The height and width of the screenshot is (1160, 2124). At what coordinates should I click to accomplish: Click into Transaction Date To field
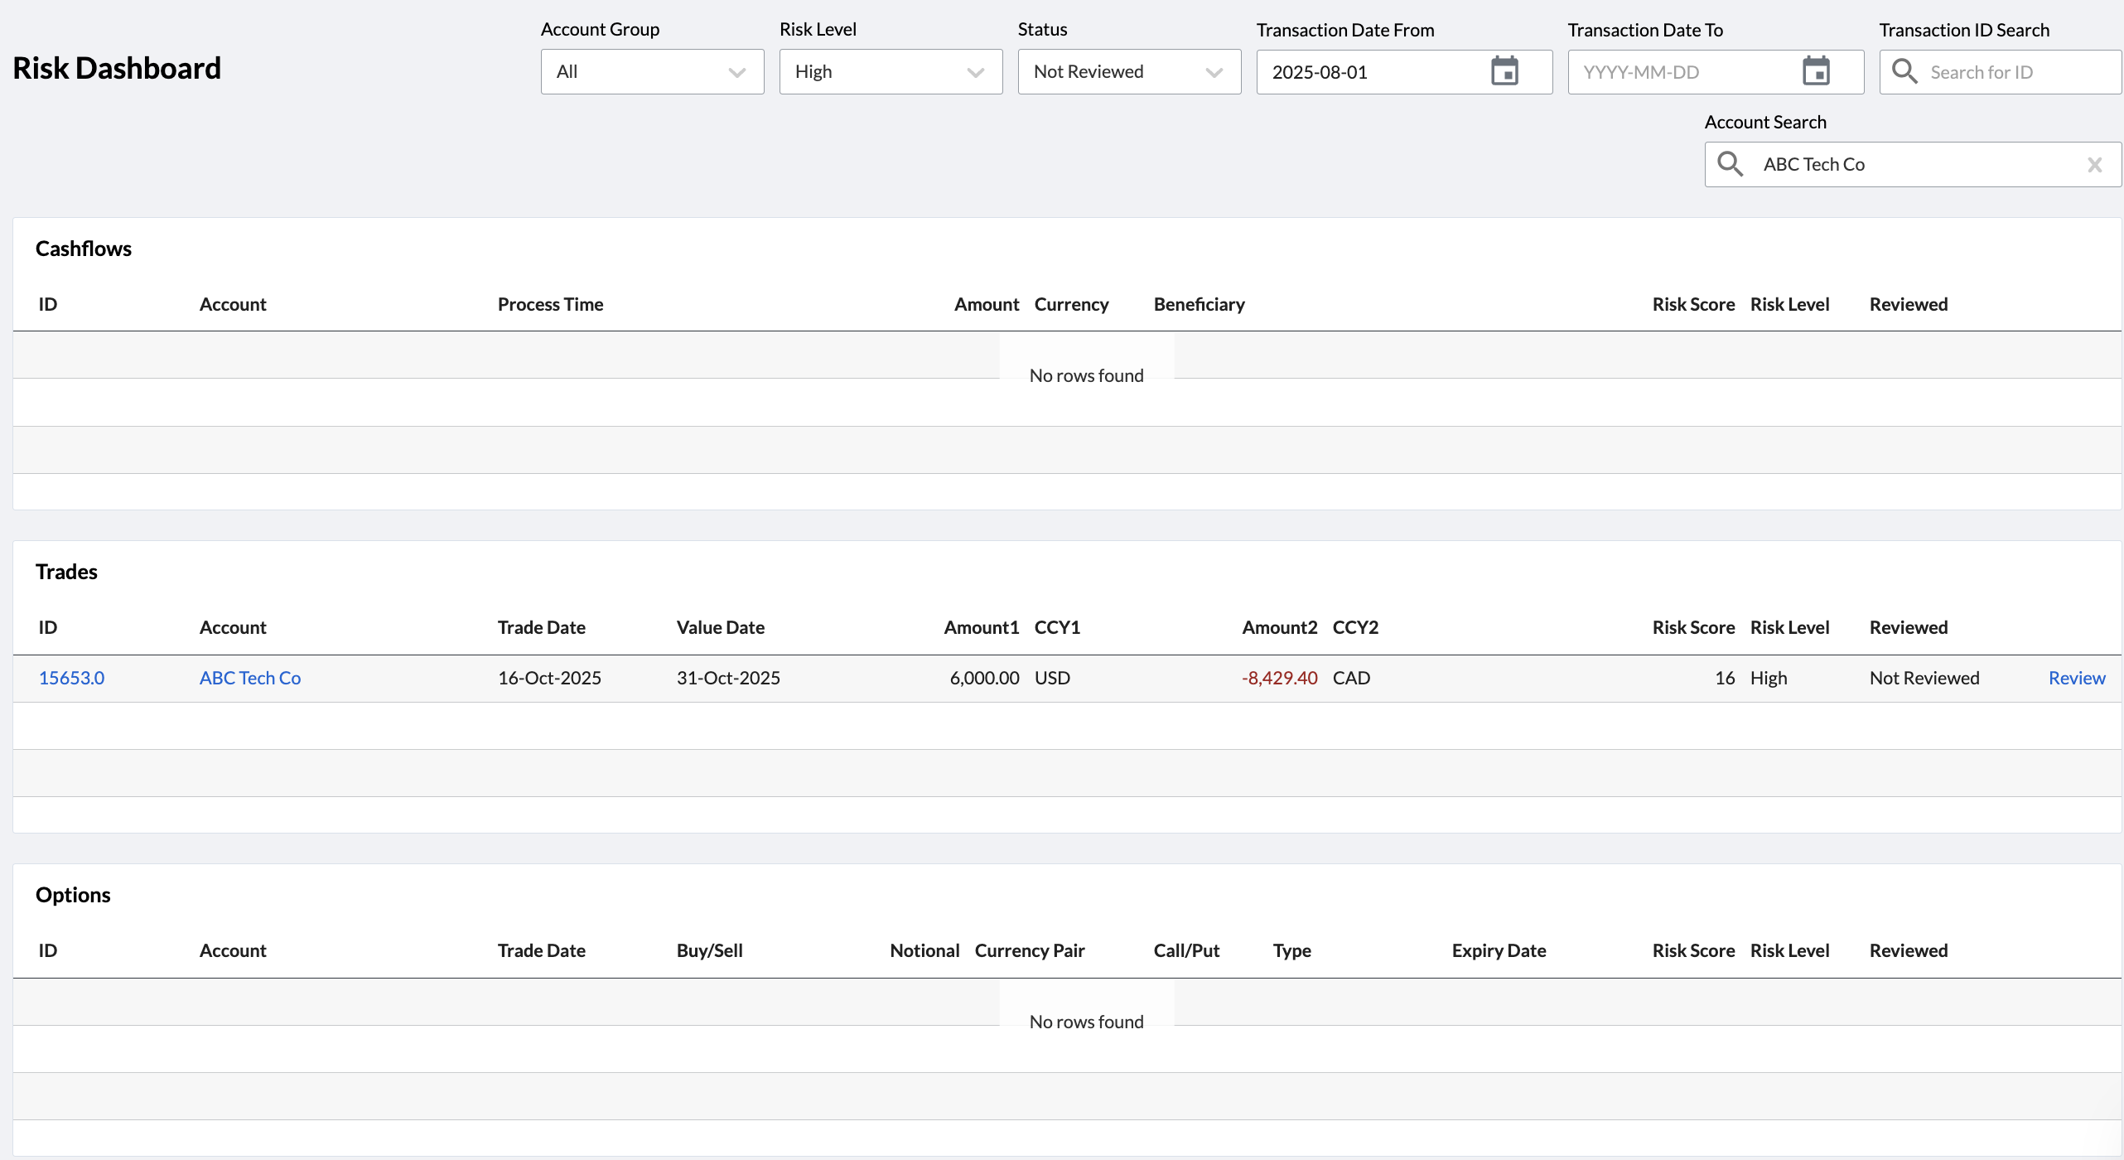click(x=1682, y=72)
